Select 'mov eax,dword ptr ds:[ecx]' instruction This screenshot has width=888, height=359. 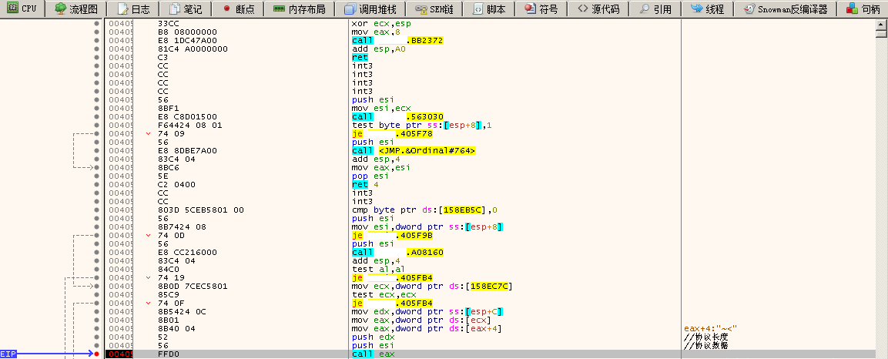point(420,320)
